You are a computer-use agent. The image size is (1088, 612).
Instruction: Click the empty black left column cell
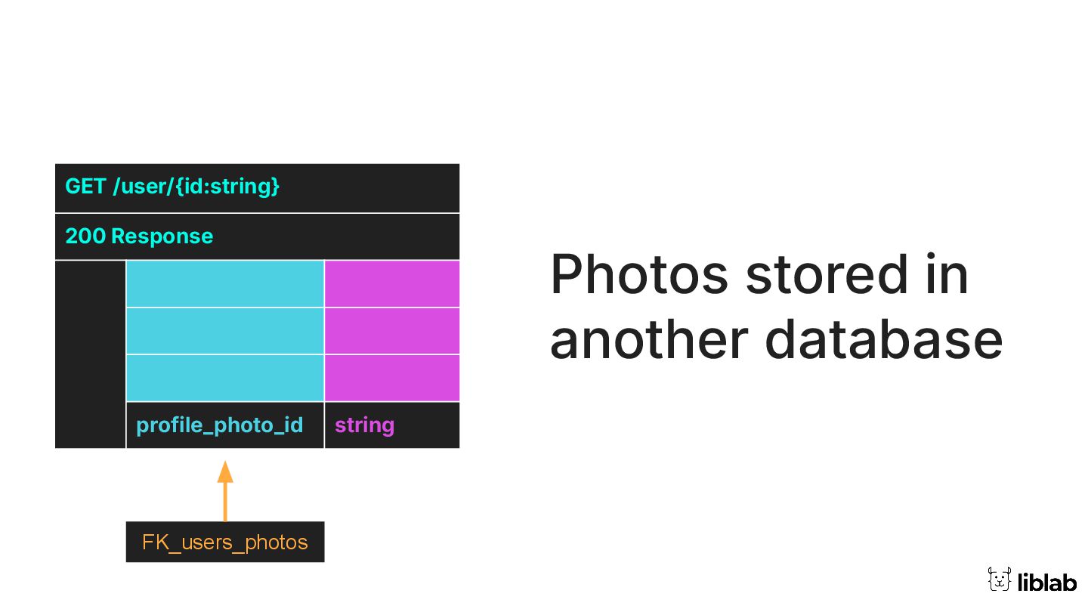point(90,354)
